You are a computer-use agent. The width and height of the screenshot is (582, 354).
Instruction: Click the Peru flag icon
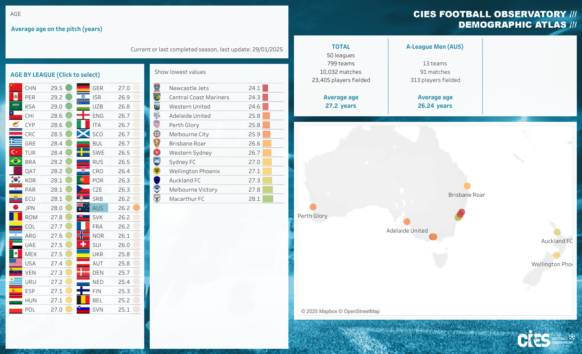[16, 97]
